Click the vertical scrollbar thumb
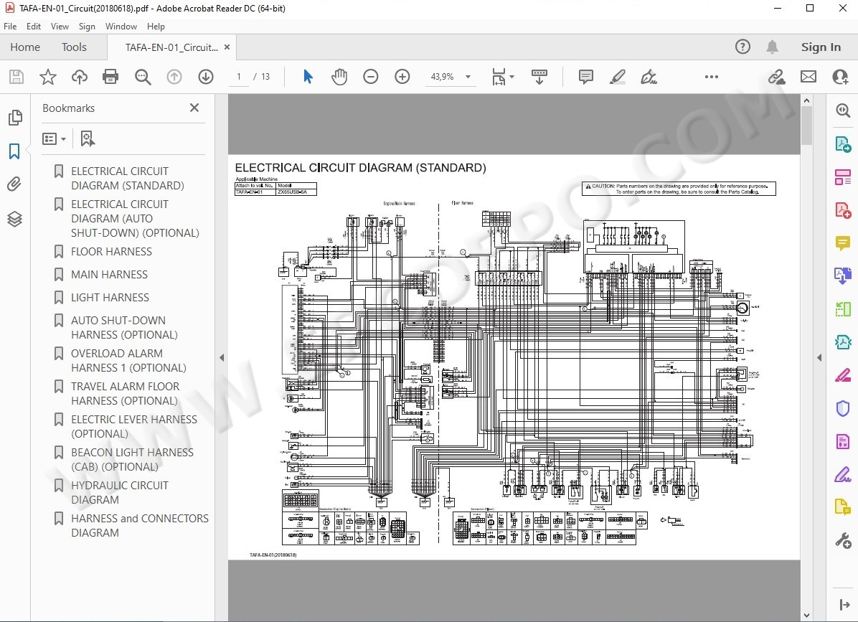The height and width of the screenshot is (622, 858). 806,126
